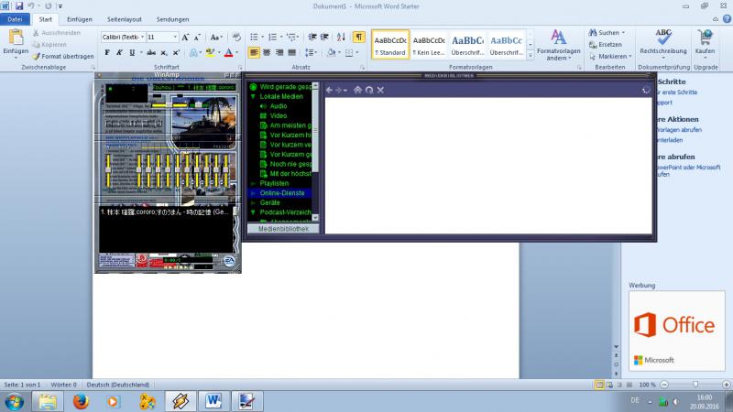The height and width of the screenshot is (412, 733).
Task: Collapse Lokale Medien tree node
Action: [x=253, y=96]
